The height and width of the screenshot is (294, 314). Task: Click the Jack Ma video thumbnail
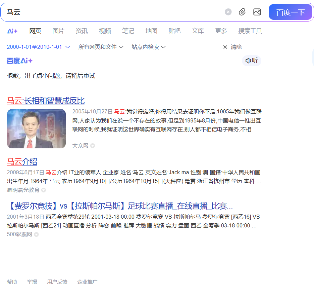click(x=36, y=128)
